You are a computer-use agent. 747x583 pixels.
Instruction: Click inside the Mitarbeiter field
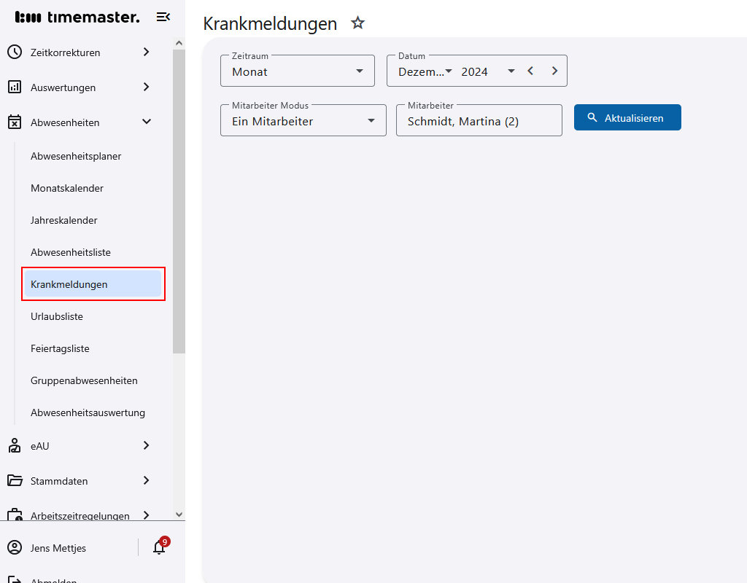coord(478,120)
